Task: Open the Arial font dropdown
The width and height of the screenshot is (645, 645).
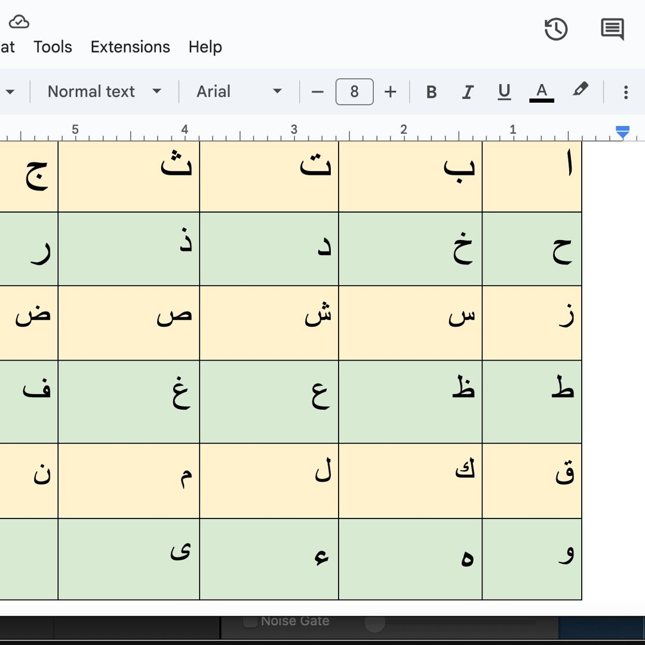Action: [x=239, y=91]
